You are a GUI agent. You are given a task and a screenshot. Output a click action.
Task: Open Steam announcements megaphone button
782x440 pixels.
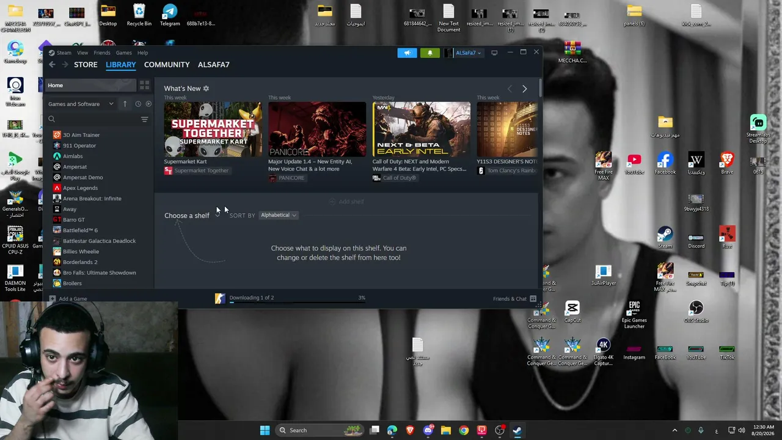pyautogui.click(x=407, y=53)
